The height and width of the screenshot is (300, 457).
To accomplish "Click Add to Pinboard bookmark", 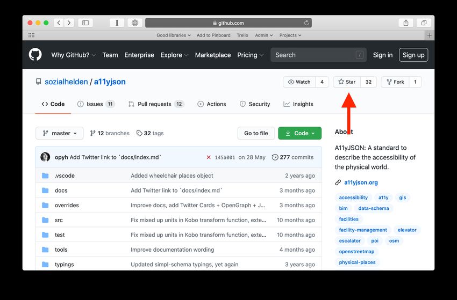I will [213, 35].
